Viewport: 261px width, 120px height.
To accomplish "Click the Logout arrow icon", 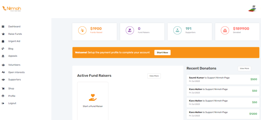I will click(3, 103).
